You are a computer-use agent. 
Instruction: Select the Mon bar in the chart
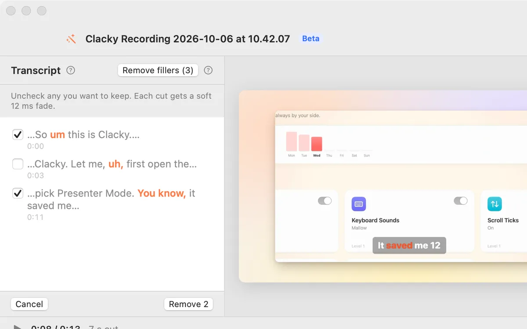[x=292, y=141]
